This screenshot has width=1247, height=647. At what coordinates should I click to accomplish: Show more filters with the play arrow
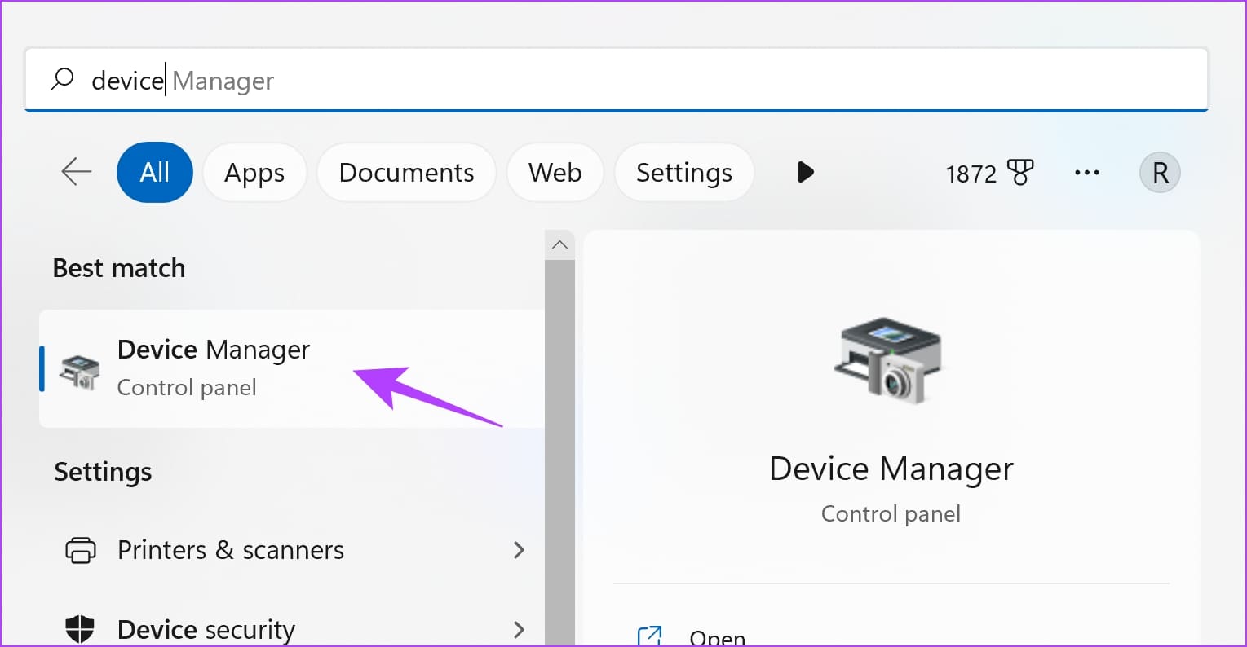click(805, 172)
